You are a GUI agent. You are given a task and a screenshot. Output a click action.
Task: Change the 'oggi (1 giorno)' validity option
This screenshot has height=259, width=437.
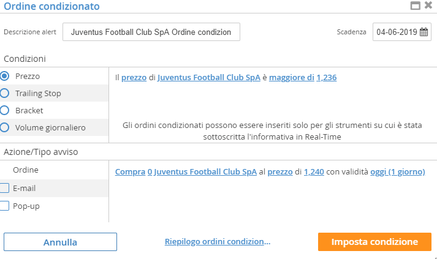[x=397, y=172]
